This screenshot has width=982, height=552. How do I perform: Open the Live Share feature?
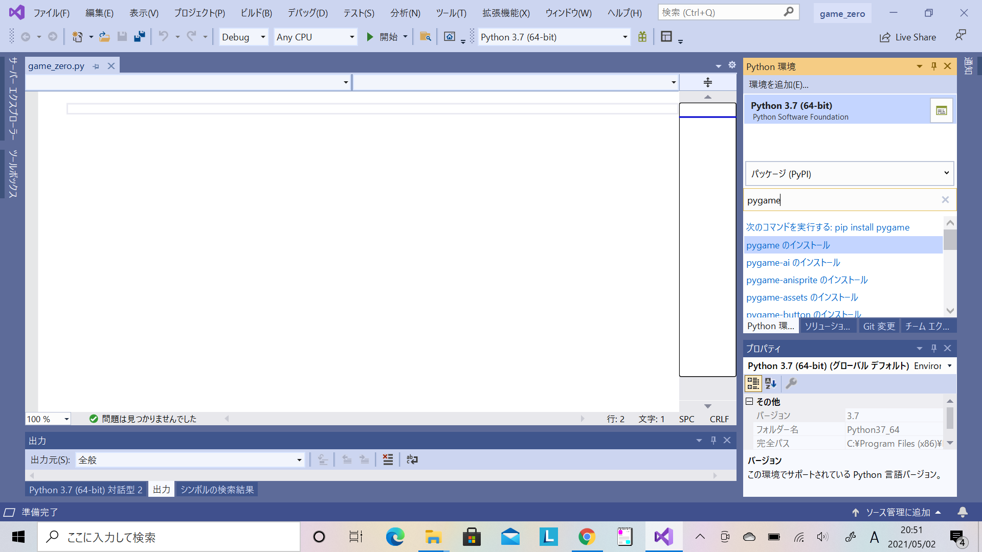coord(907,37)
